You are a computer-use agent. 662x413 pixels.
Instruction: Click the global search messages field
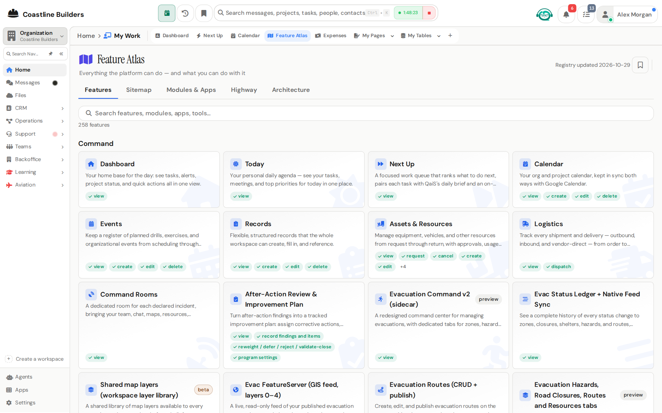pos(295,13)
